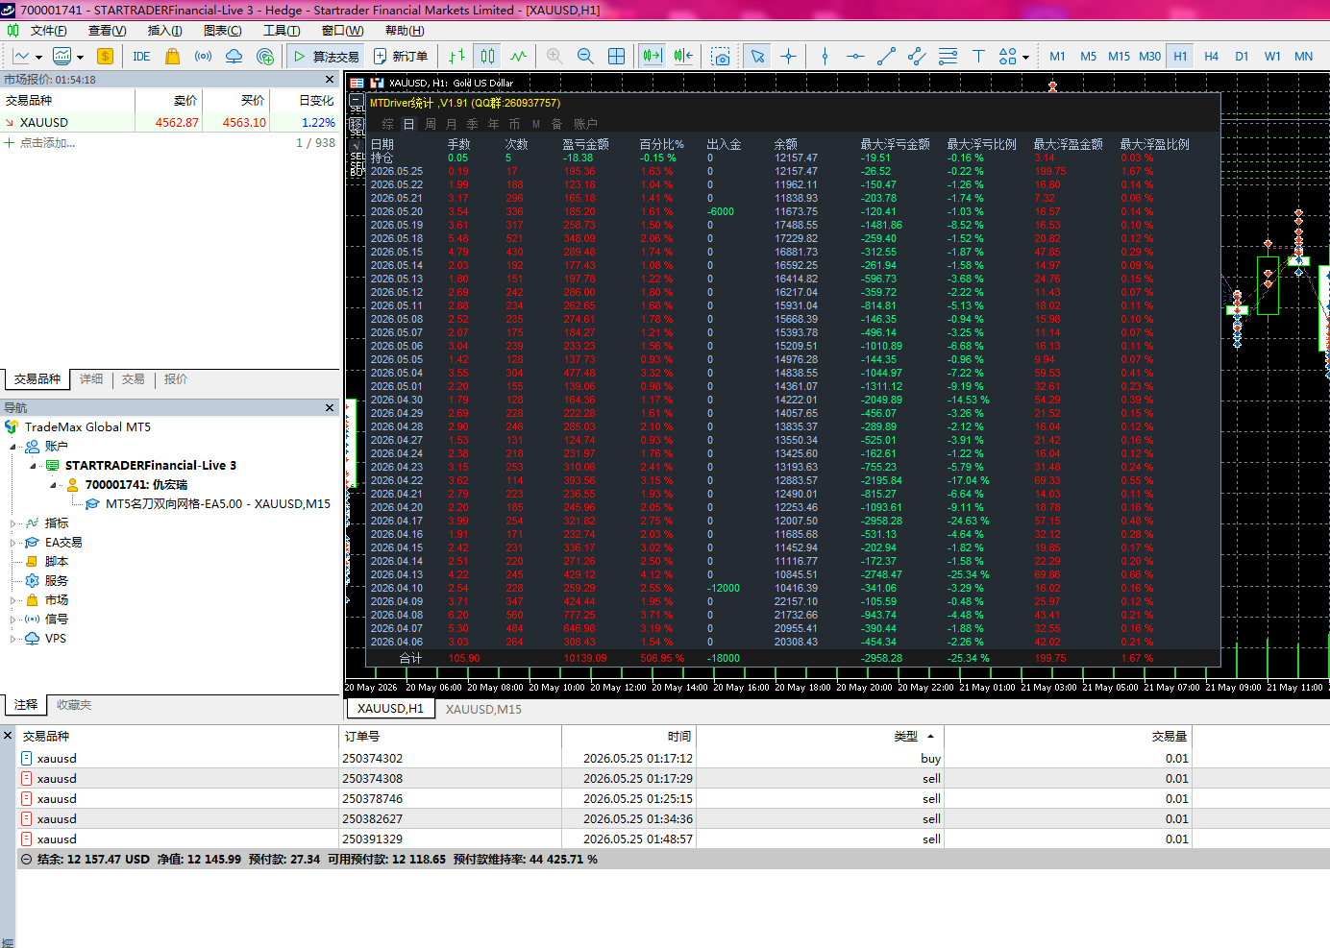The image size is (1330, 948).
Task: Expand the EA交易 node in Navigator
Action: tap(13, 543)
